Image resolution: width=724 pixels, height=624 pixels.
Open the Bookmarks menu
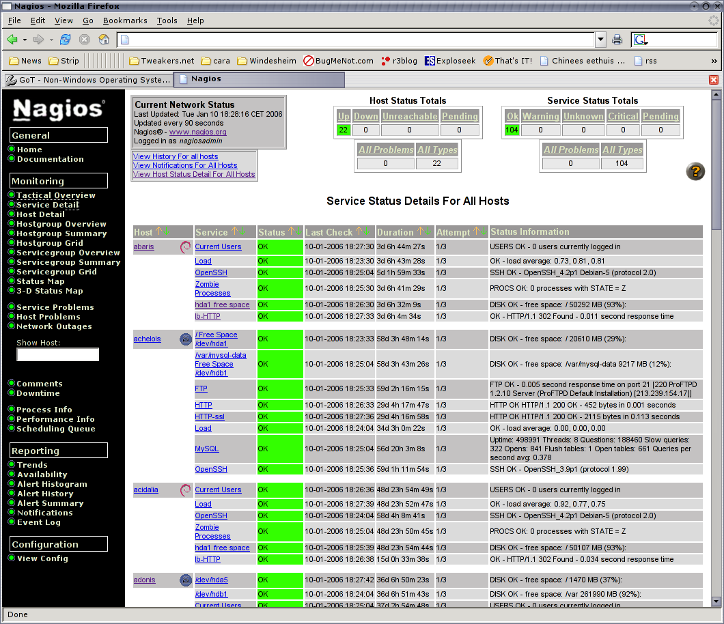[125, 20]
